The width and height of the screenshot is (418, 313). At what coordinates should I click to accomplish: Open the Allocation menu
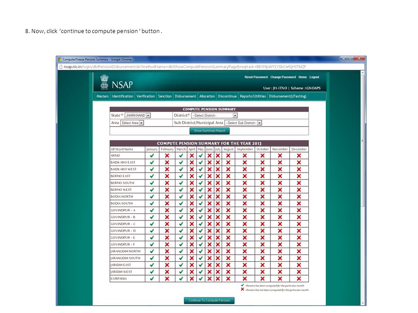pyautogui.click(x=207, y=97)
